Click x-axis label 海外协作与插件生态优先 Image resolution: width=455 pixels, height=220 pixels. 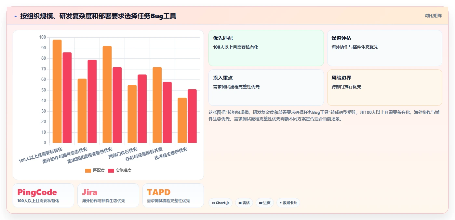point(65,155)
